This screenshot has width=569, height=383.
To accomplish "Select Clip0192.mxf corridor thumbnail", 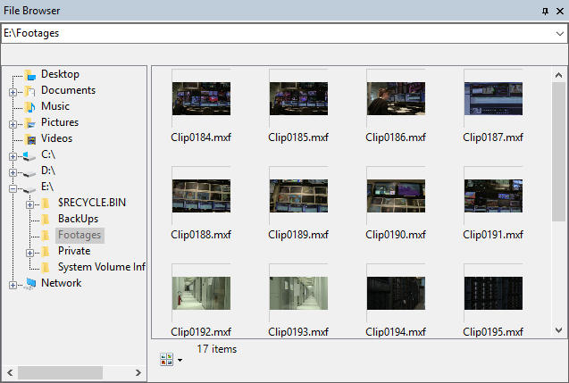I will 201,293.
